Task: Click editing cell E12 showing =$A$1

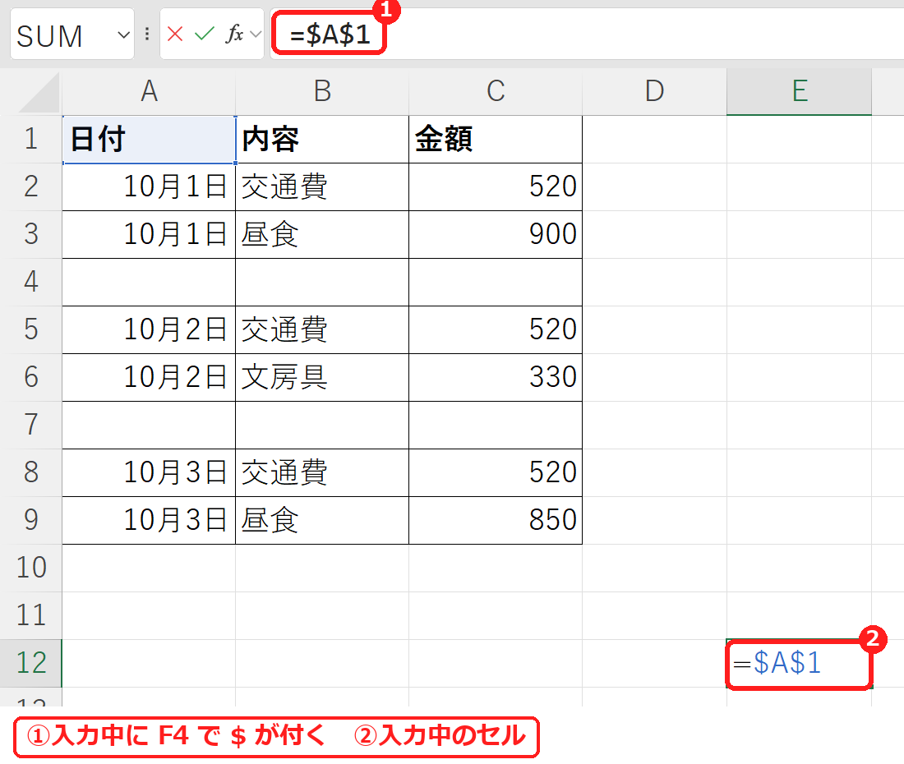Action: [x=799, y=663]
